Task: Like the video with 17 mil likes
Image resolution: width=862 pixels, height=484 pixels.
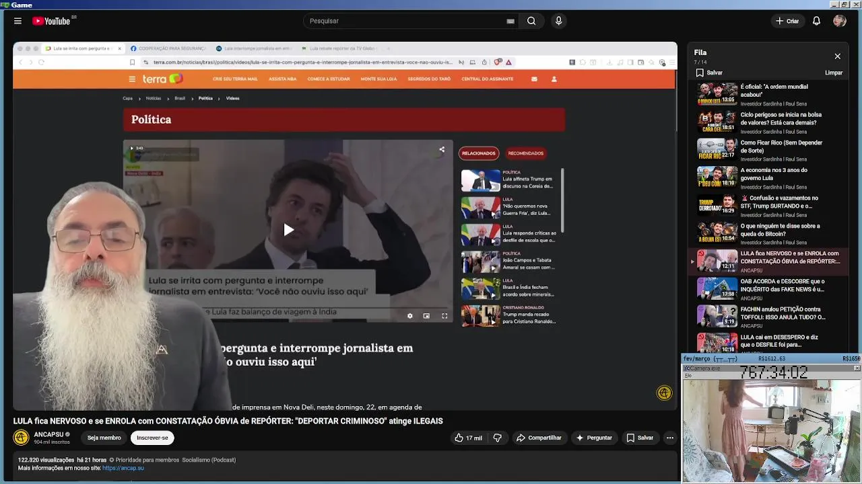Action: point(468,438)
